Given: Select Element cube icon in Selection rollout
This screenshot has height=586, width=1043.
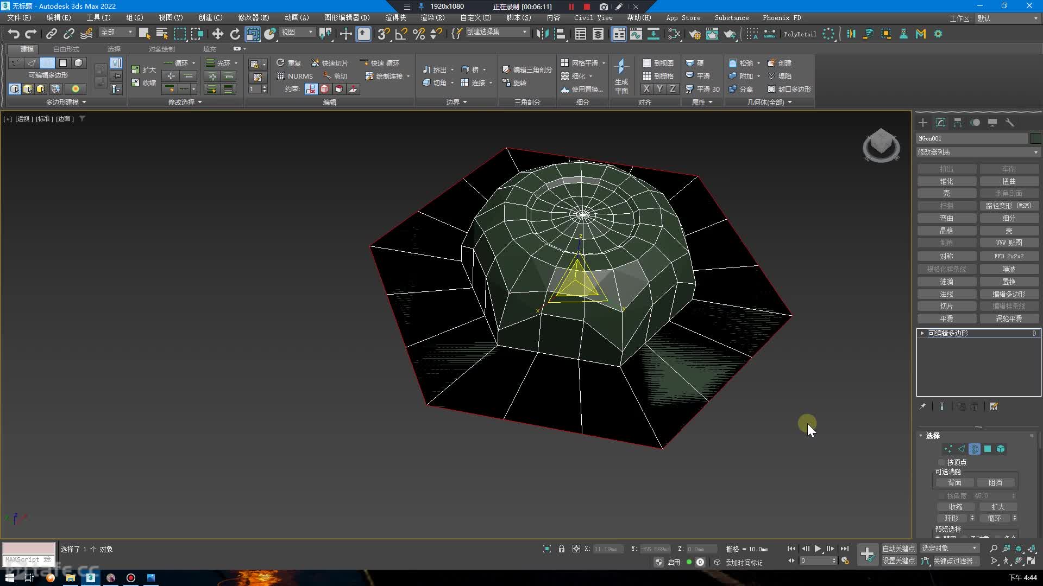Looking at the screenshot, I should click(x=1001, y=449).
